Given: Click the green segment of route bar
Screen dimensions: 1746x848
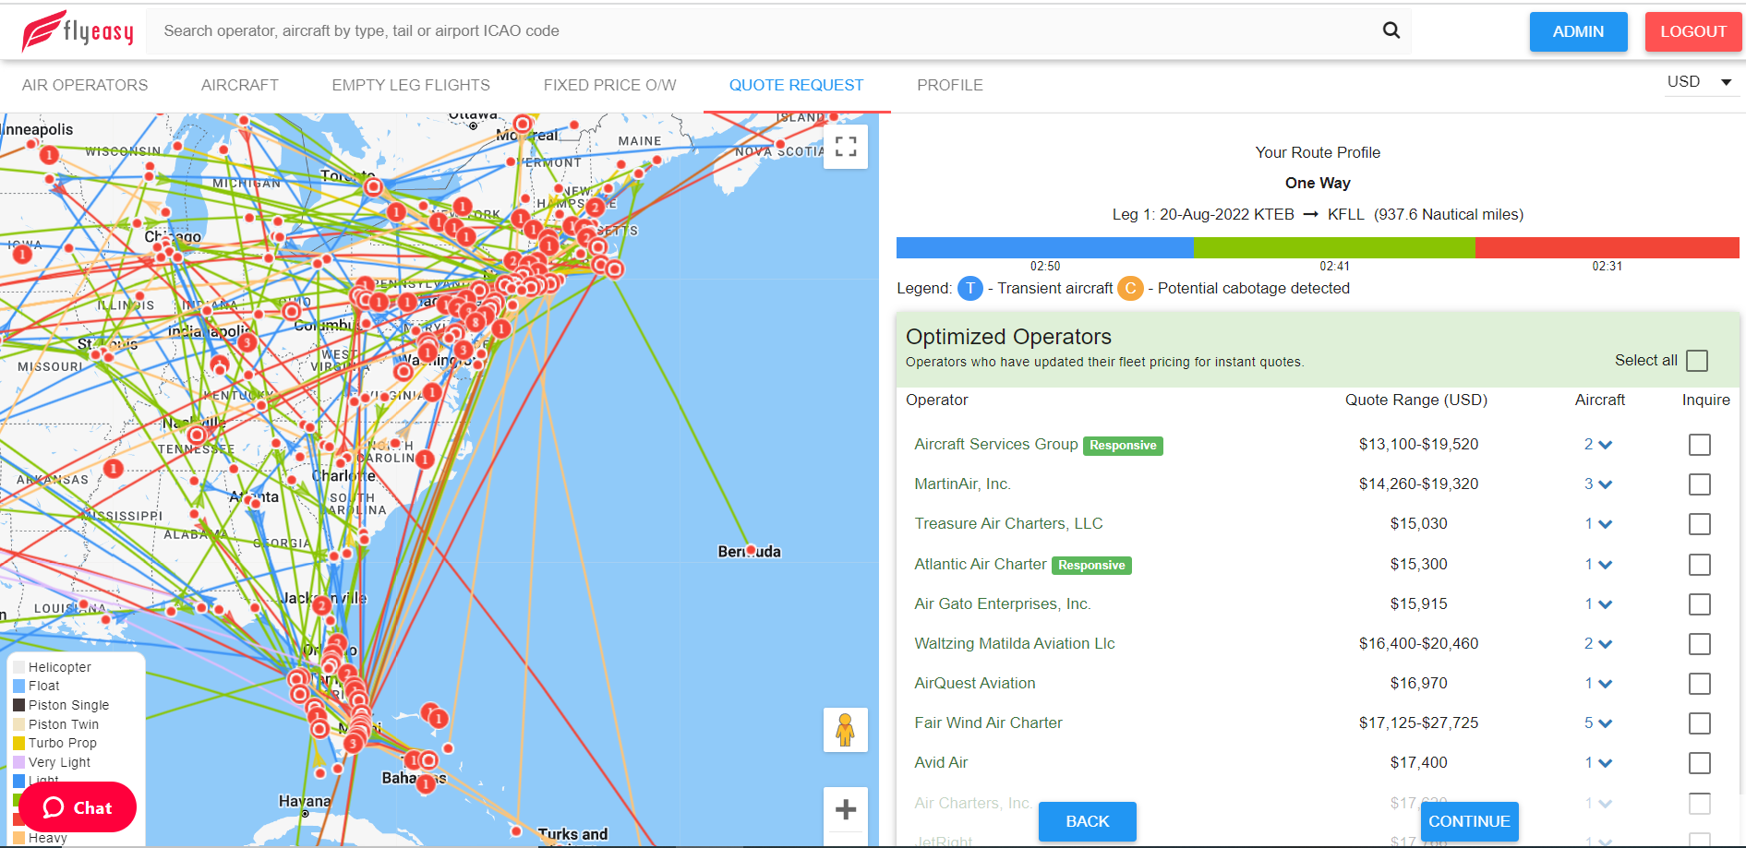Looking at the screenshot, I should [x=1333, y=247].
